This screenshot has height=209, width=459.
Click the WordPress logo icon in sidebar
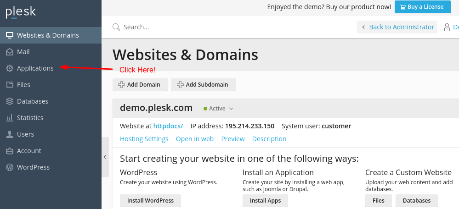pyautogui.click(x=9, y=167)
